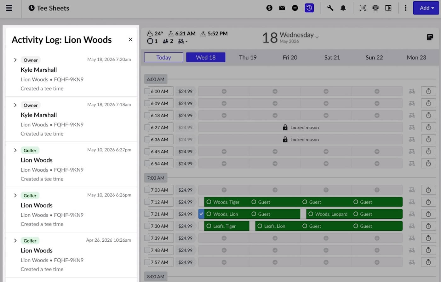Viewport: 441px width, 282px height.
Task: Click the Today button
Action: coord(163,57)
